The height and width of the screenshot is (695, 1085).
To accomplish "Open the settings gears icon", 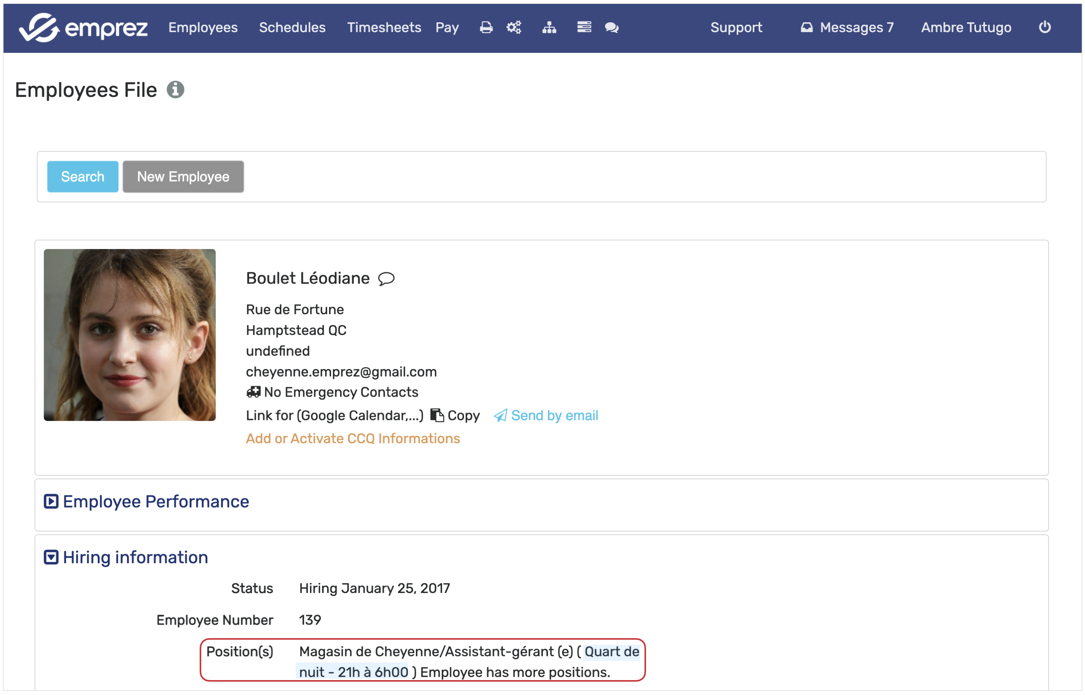I will 513,27.
